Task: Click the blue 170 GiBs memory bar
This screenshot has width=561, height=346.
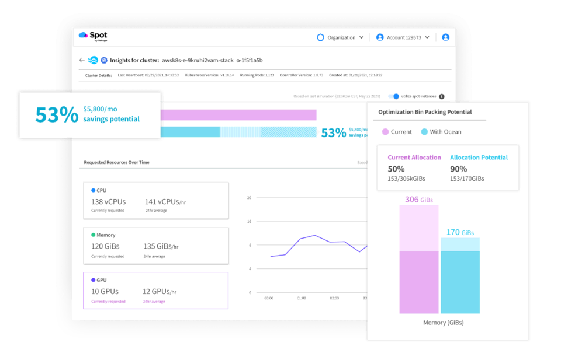Action: [460, 275]
